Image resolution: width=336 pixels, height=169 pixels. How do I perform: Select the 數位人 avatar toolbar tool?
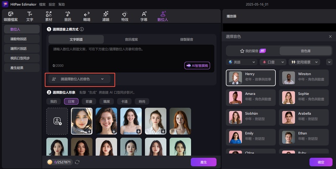coord(163,16)
